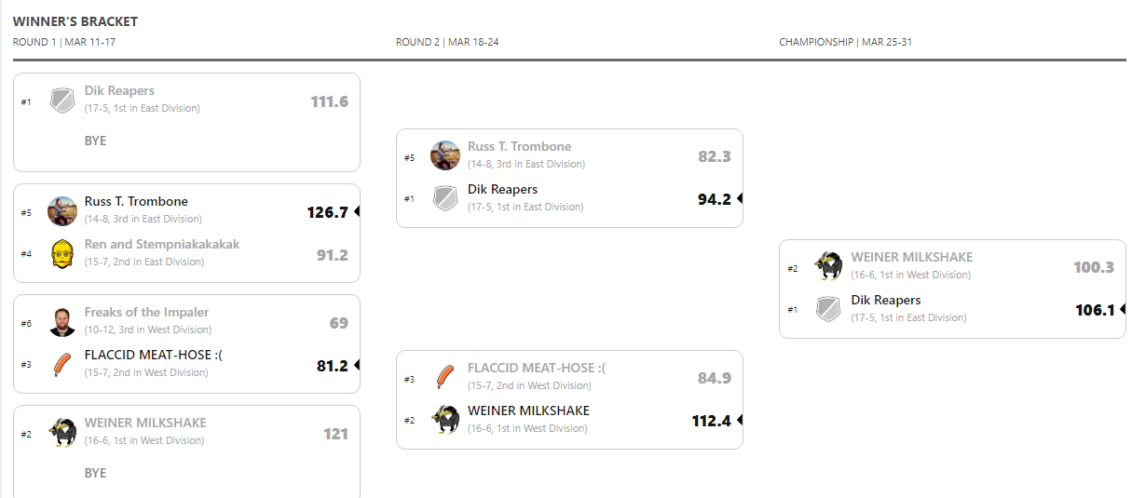Click WEINER MILKSHAKE penguin in the Championship matchup
1132x498 pixels.
pos(828,266)
